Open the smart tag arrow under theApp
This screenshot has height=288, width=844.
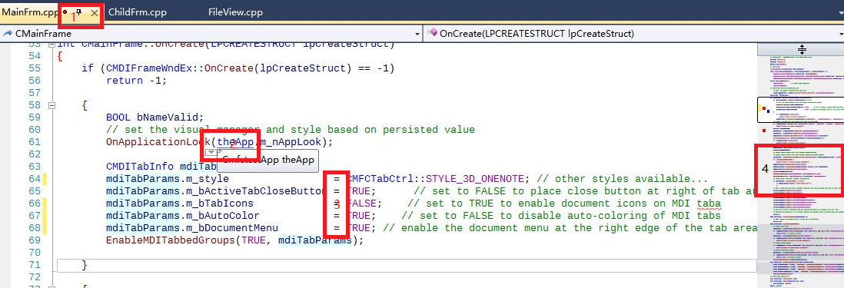[x=211, y=153]
